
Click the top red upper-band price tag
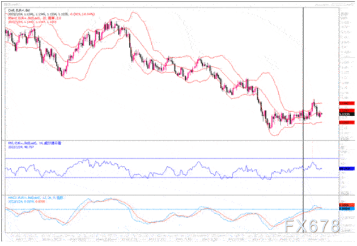coord(347,103)
